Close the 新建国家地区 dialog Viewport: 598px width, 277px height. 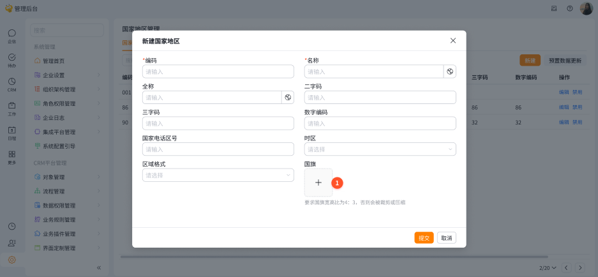pyautogui.click(x=453, y=40)
